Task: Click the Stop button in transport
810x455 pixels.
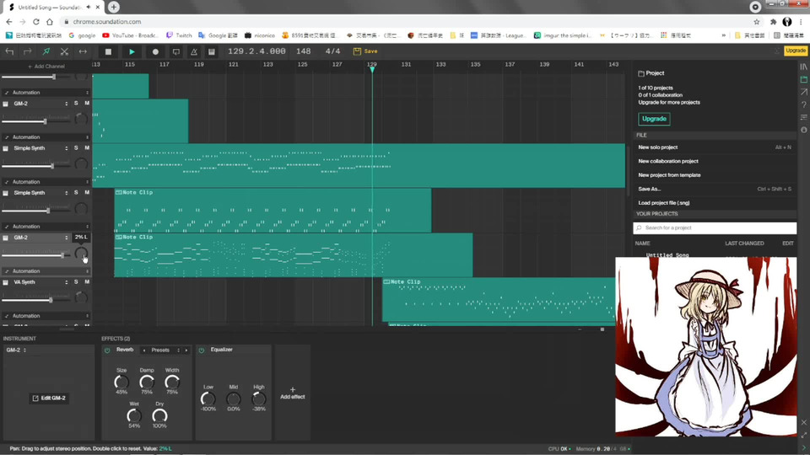Action: [108, 51]
